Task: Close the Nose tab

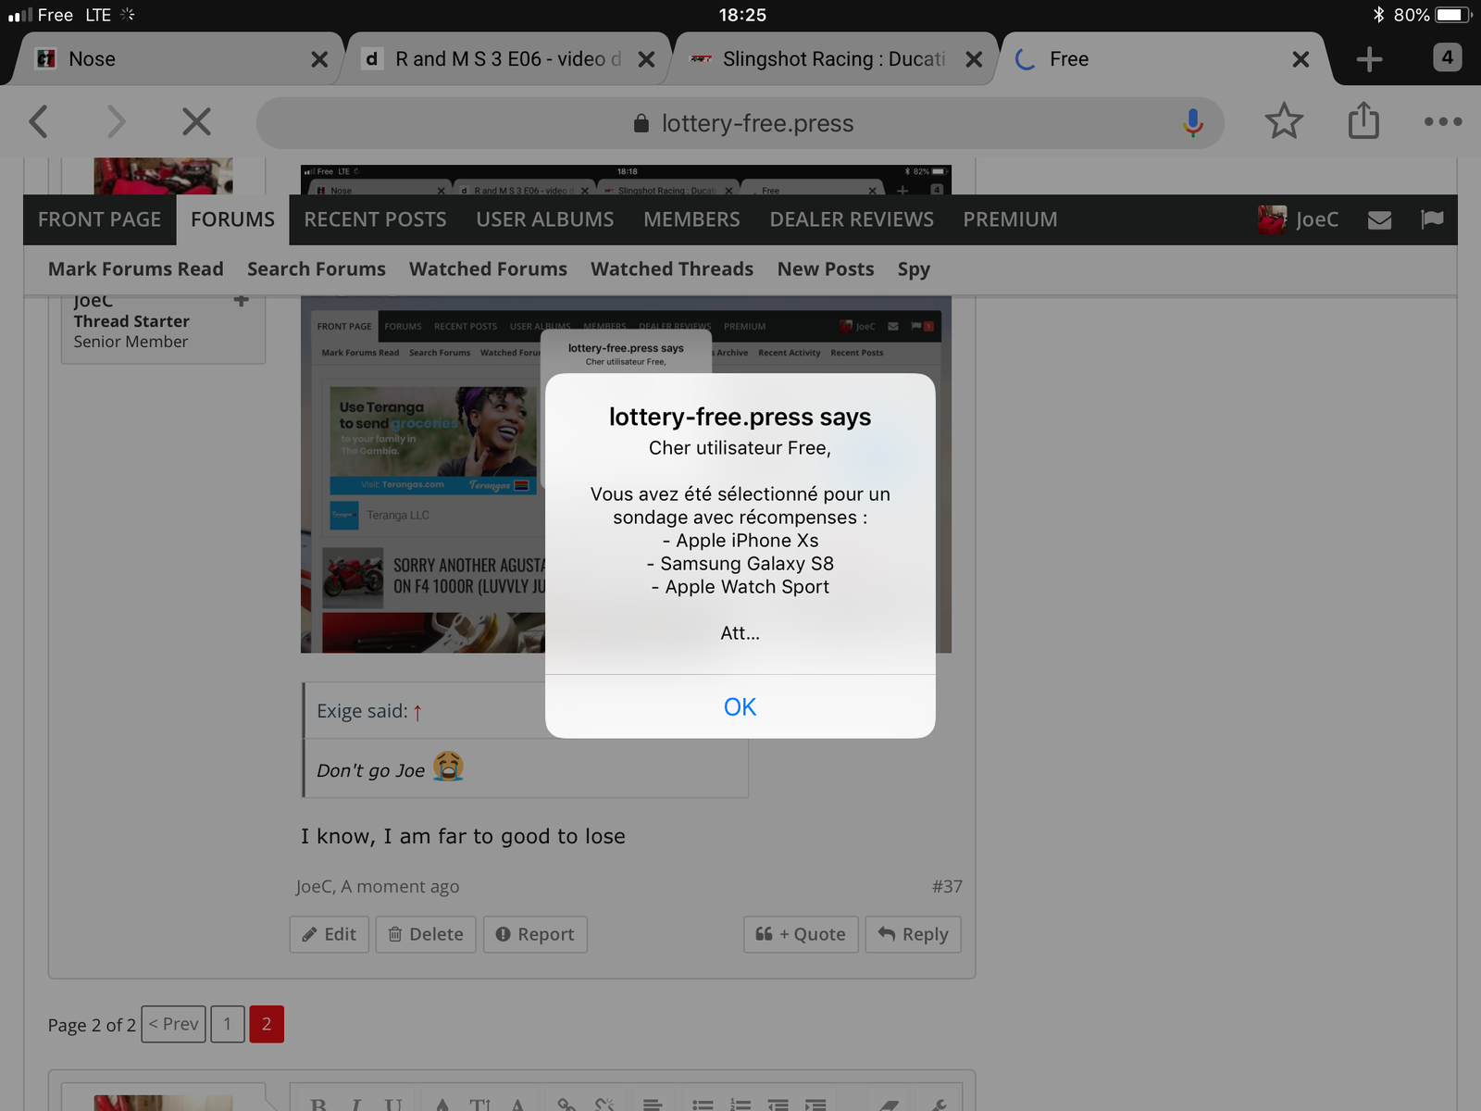Action: [x=319, y=59]
